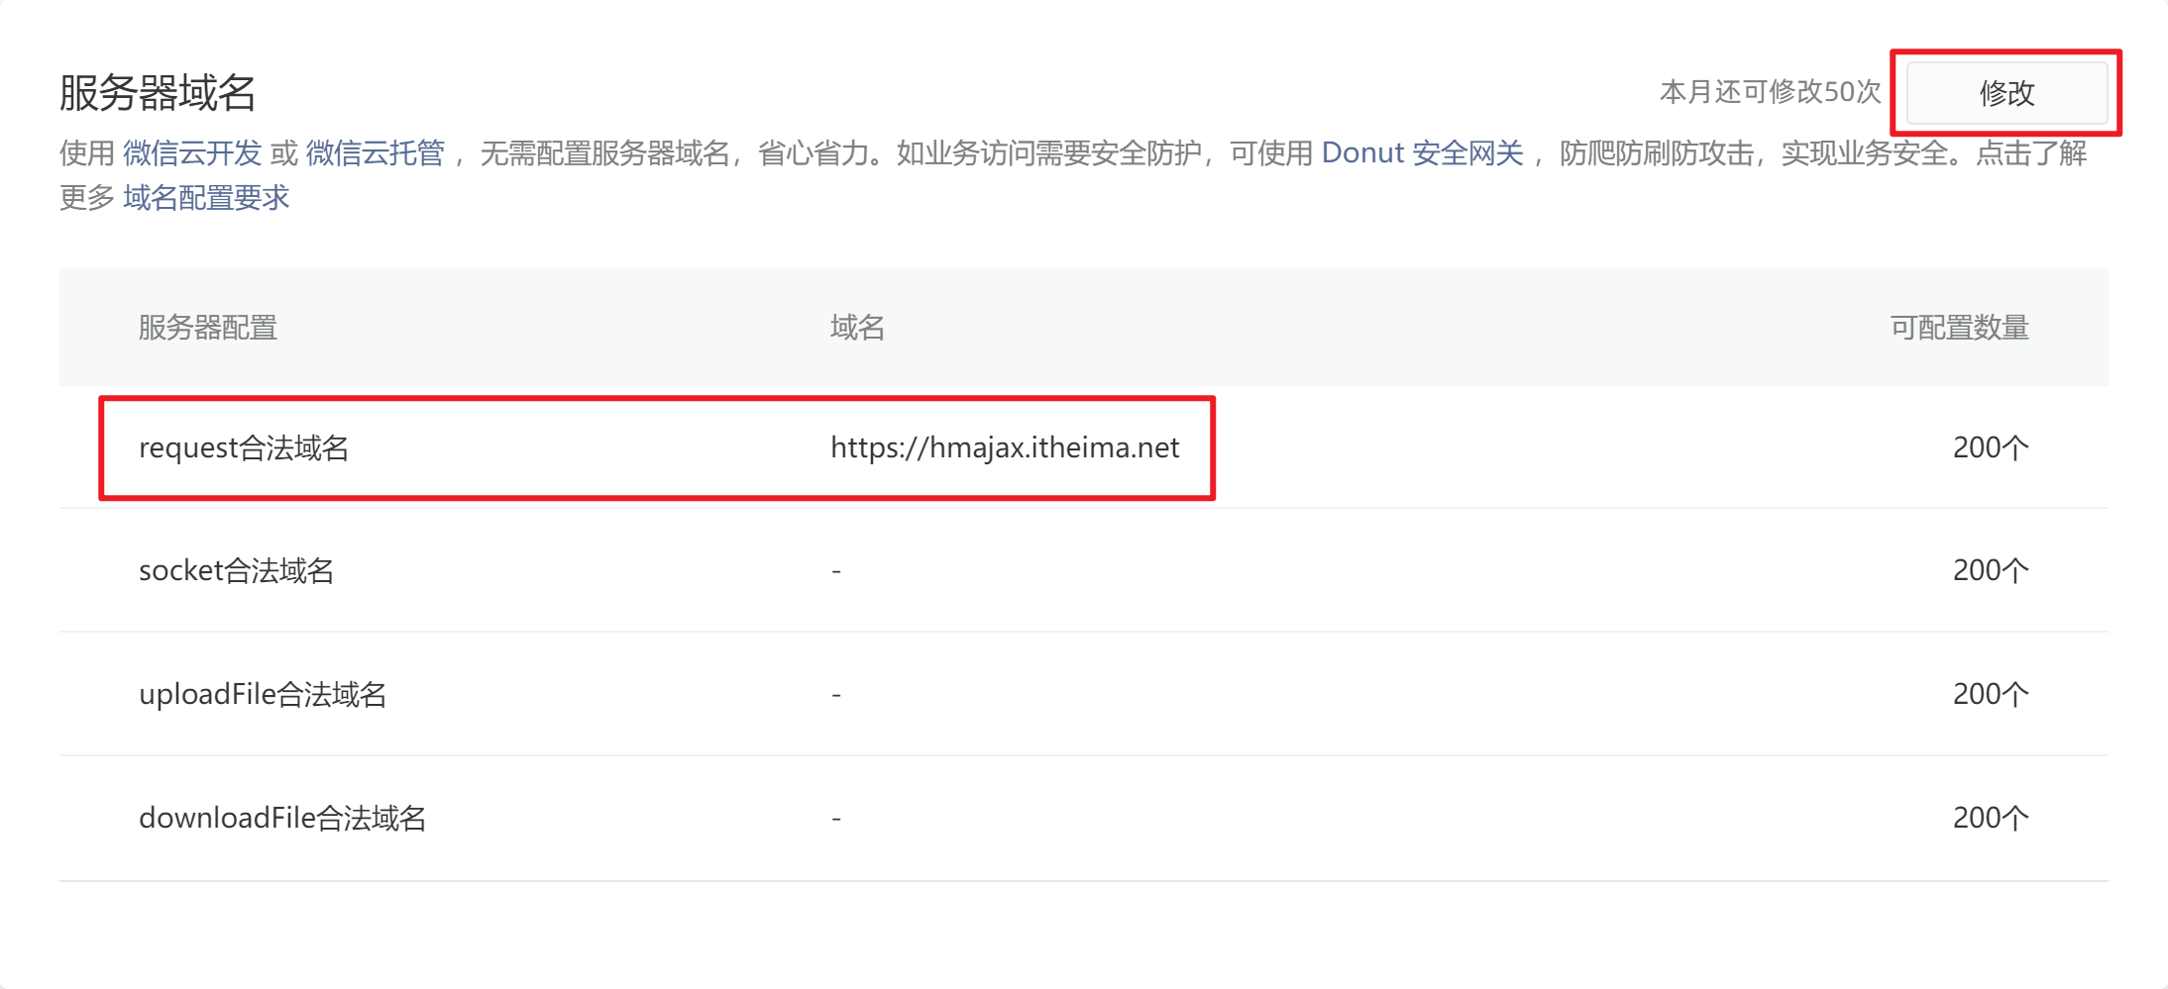Select the uploadFile合法域名 row label
The height and width of the screenshot is (989, 2168).
[263, 695]
